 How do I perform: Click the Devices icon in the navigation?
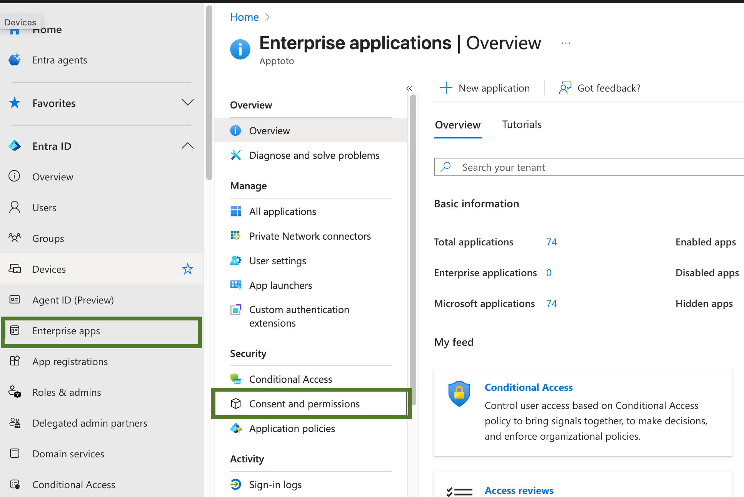coord(15,269)
